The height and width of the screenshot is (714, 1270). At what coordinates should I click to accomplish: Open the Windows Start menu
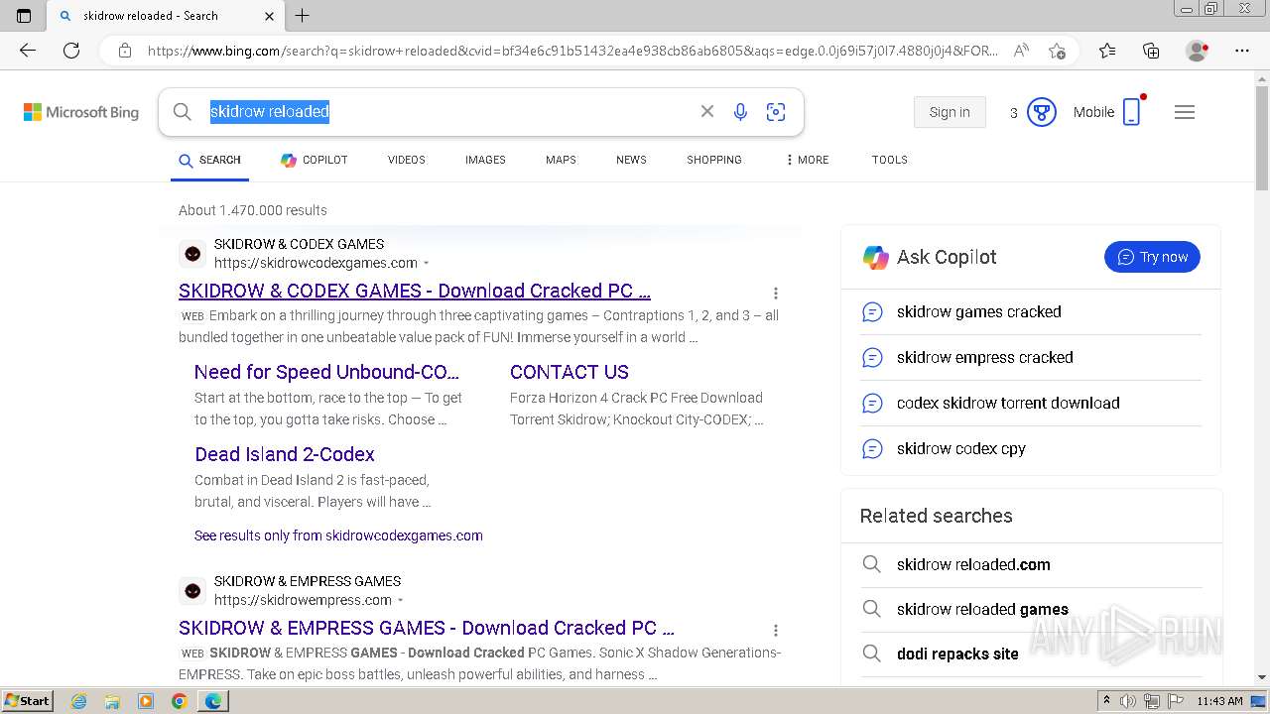(27, 701)
